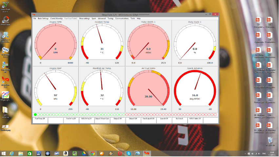The width and height of the screenshot is (279, 157).
Task: Expand the Communications menu
Action: point(122,19)
